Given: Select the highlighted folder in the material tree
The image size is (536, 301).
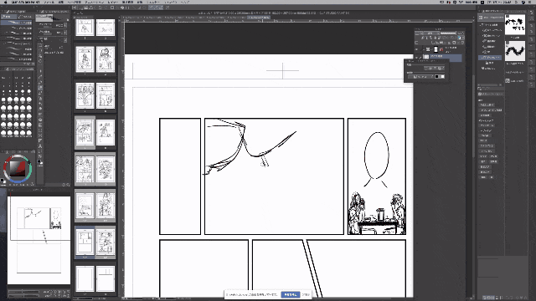Looking at the screenshot, I should 490,58.
